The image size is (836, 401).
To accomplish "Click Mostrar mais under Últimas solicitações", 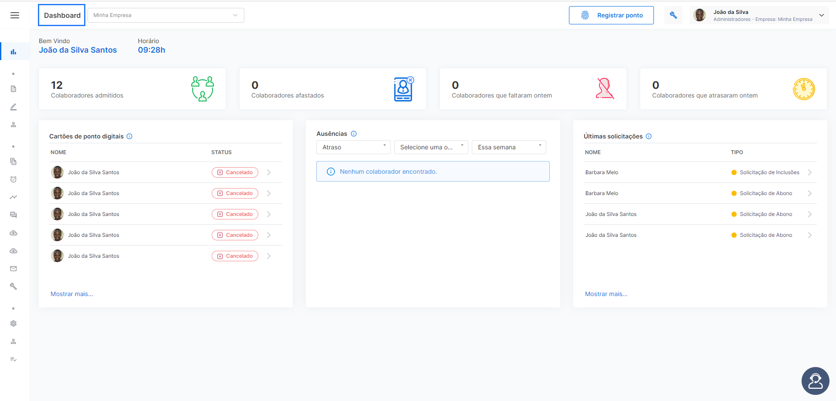I will pyautogui.click(x=606, y=294).
